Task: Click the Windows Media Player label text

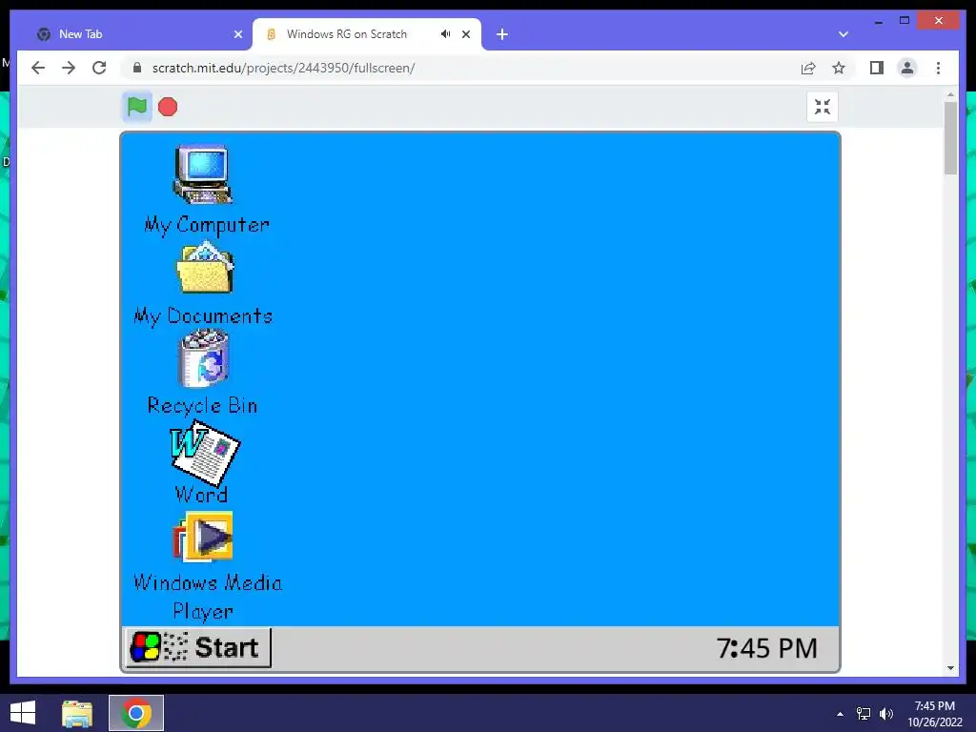Action: (207, 597)
